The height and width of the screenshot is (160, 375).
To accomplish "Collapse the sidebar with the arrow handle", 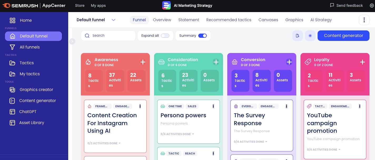I will 72,41.
